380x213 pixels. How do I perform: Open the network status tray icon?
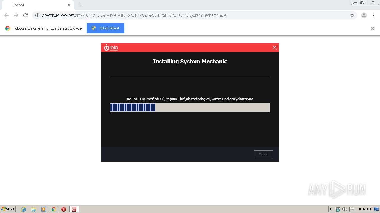[338, 209]
